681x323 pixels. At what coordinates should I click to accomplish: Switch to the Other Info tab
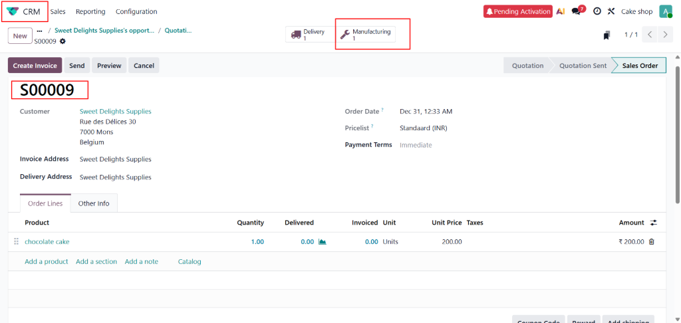pos(94,203)
